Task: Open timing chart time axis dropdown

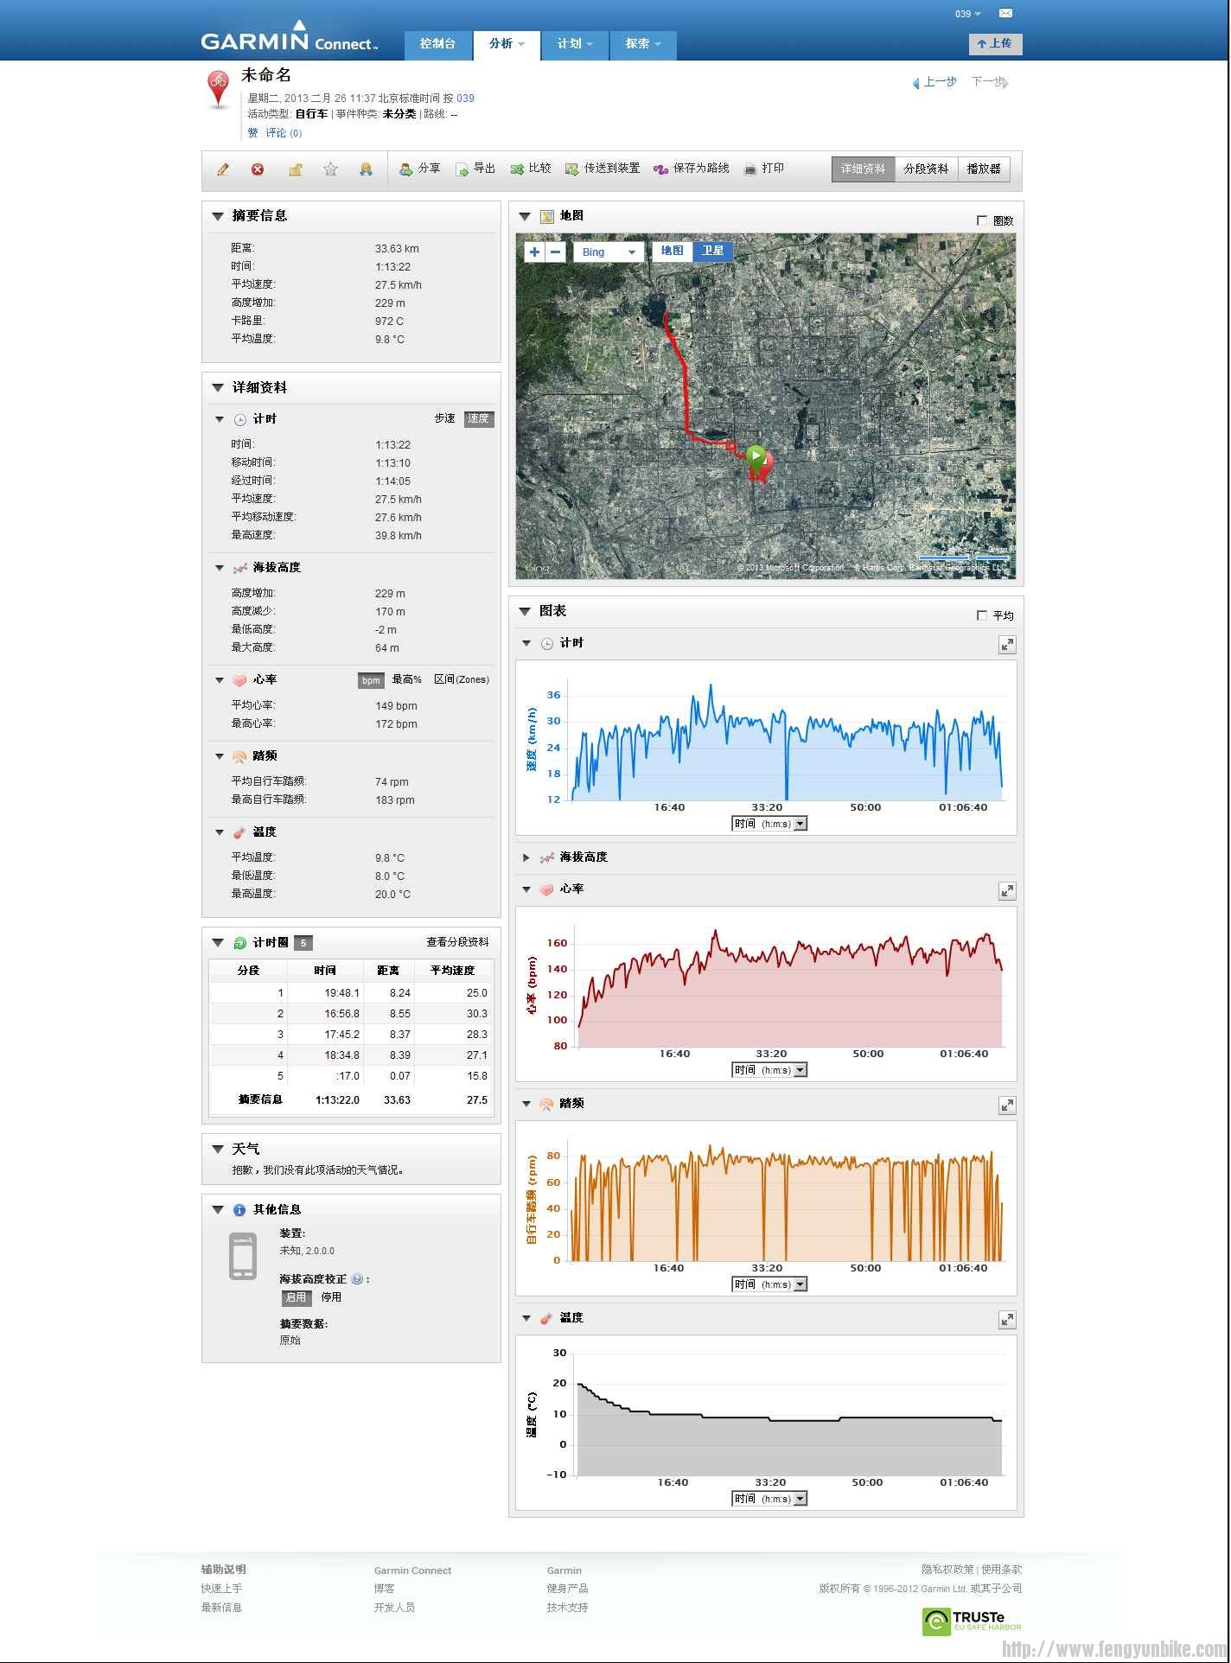Action: [769, 824]
